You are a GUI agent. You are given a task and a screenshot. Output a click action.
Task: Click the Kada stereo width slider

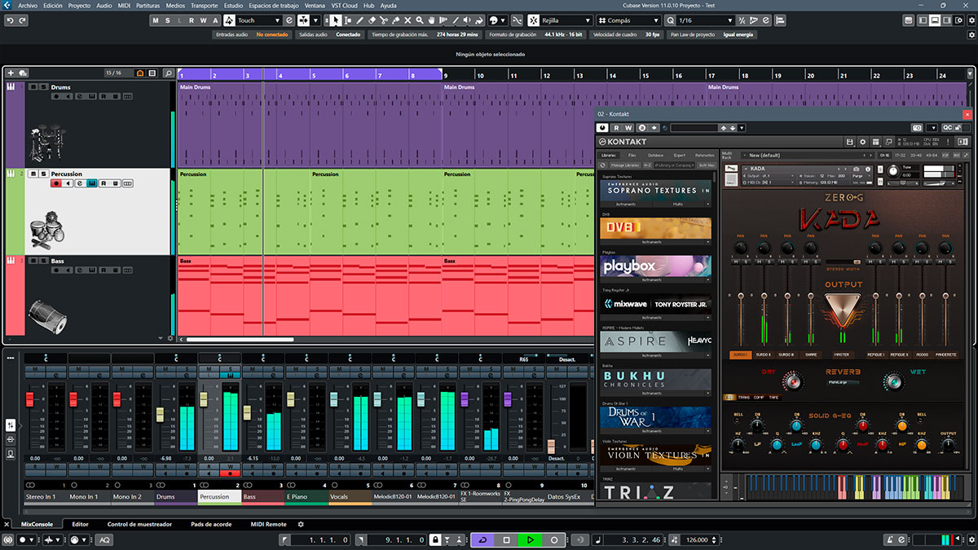(x=842, y=262)
